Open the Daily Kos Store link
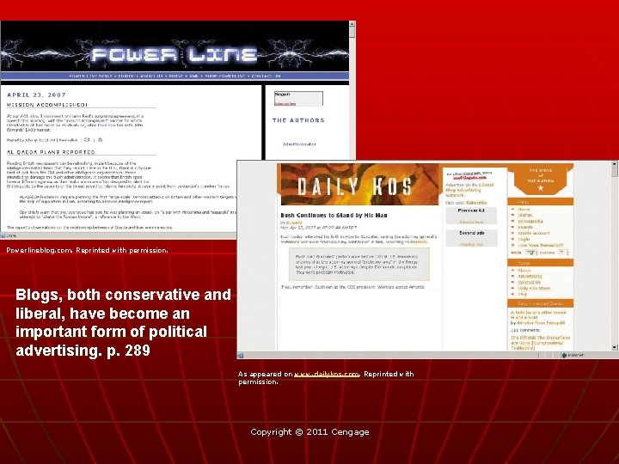Screen dimensions: 619x464 [x=534, y=288]
